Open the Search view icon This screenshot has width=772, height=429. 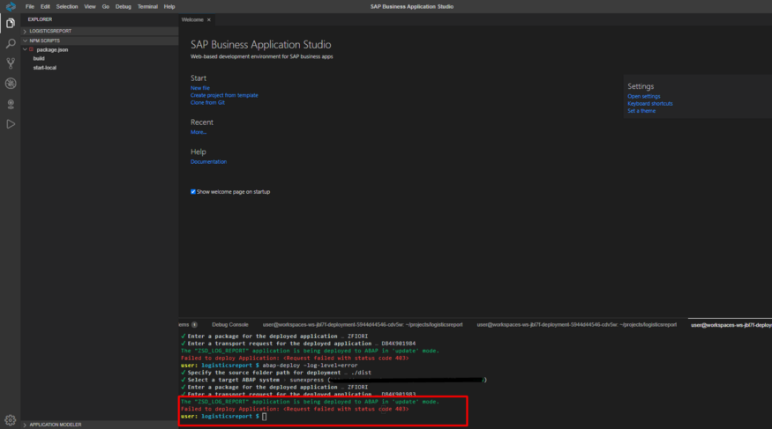11,43
